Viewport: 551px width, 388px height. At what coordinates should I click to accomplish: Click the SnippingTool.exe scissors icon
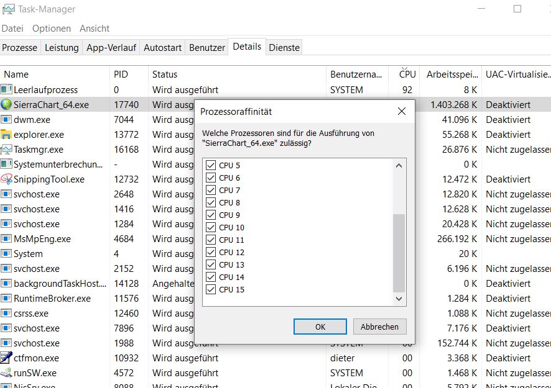click(x=6, y=179)
